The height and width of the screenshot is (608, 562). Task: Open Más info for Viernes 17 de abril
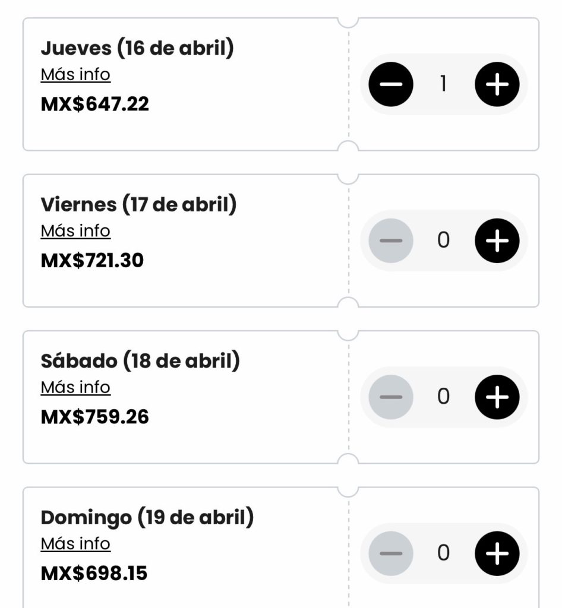click(x=75, y=231)
